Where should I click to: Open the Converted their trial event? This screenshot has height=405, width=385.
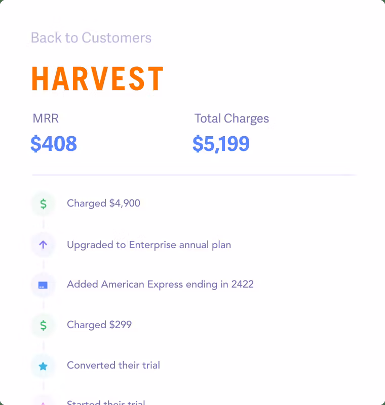pos(113,366)
